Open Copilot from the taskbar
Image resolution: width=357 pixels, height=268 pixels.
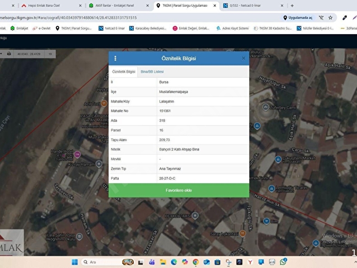pyautogui.click(x=185, y=262)
